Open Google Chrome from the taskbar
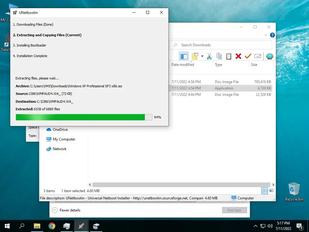The image size is (309, 232). coord(52,226)
